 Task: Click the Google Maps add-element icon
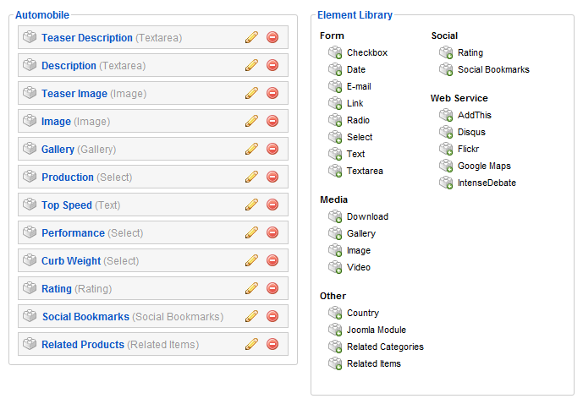click(x=446, y=166)
